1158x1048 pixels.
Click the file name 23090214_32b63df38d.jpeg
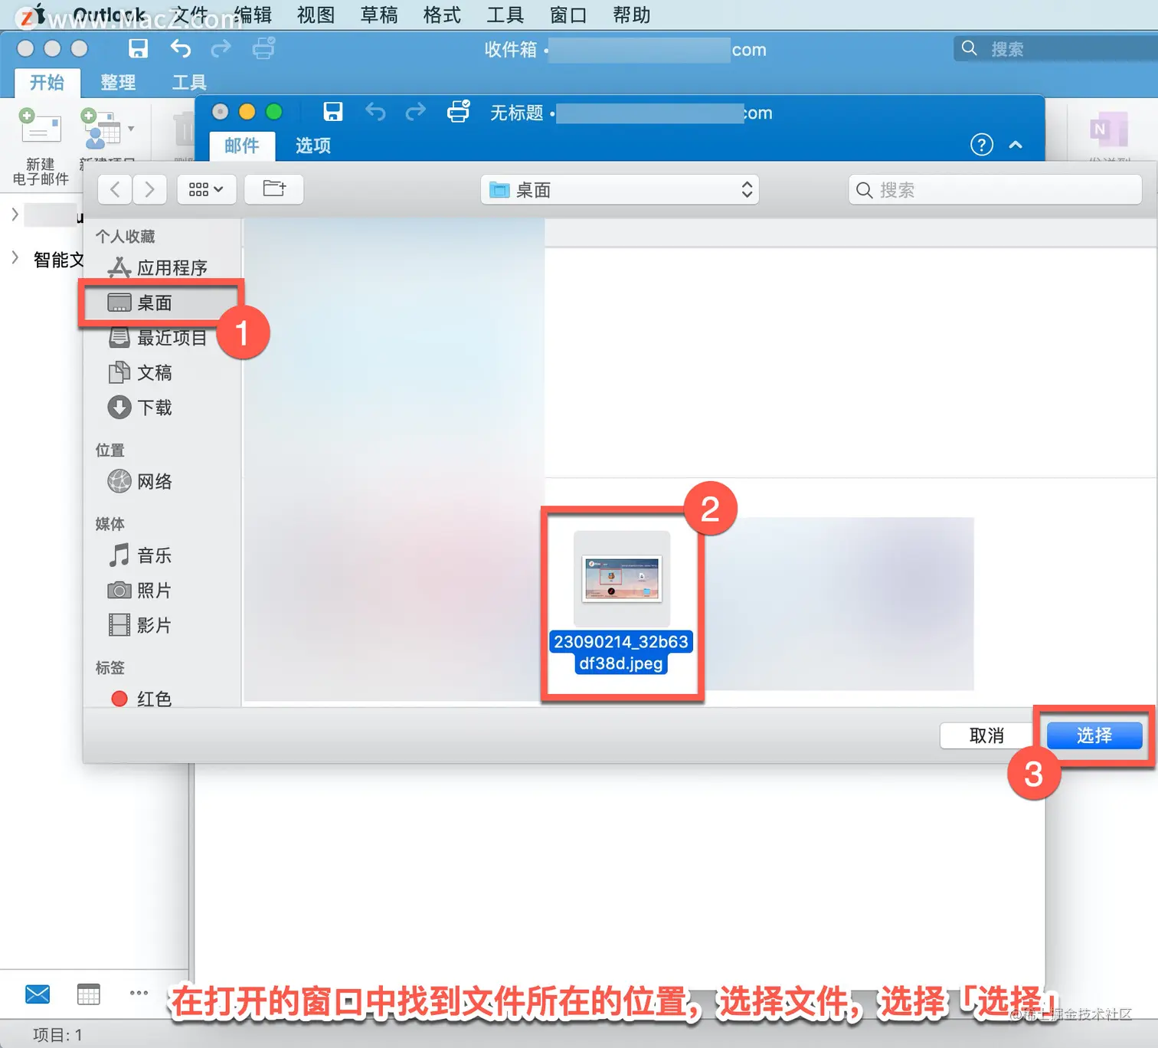tap(621, 653)
